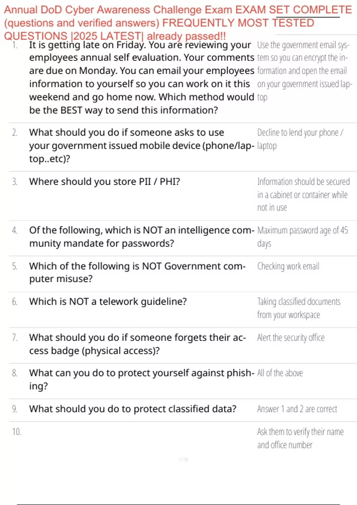The image size is (357, 505).
Task: Click question 4 about intelligence community password mandates
Action: 141,236
